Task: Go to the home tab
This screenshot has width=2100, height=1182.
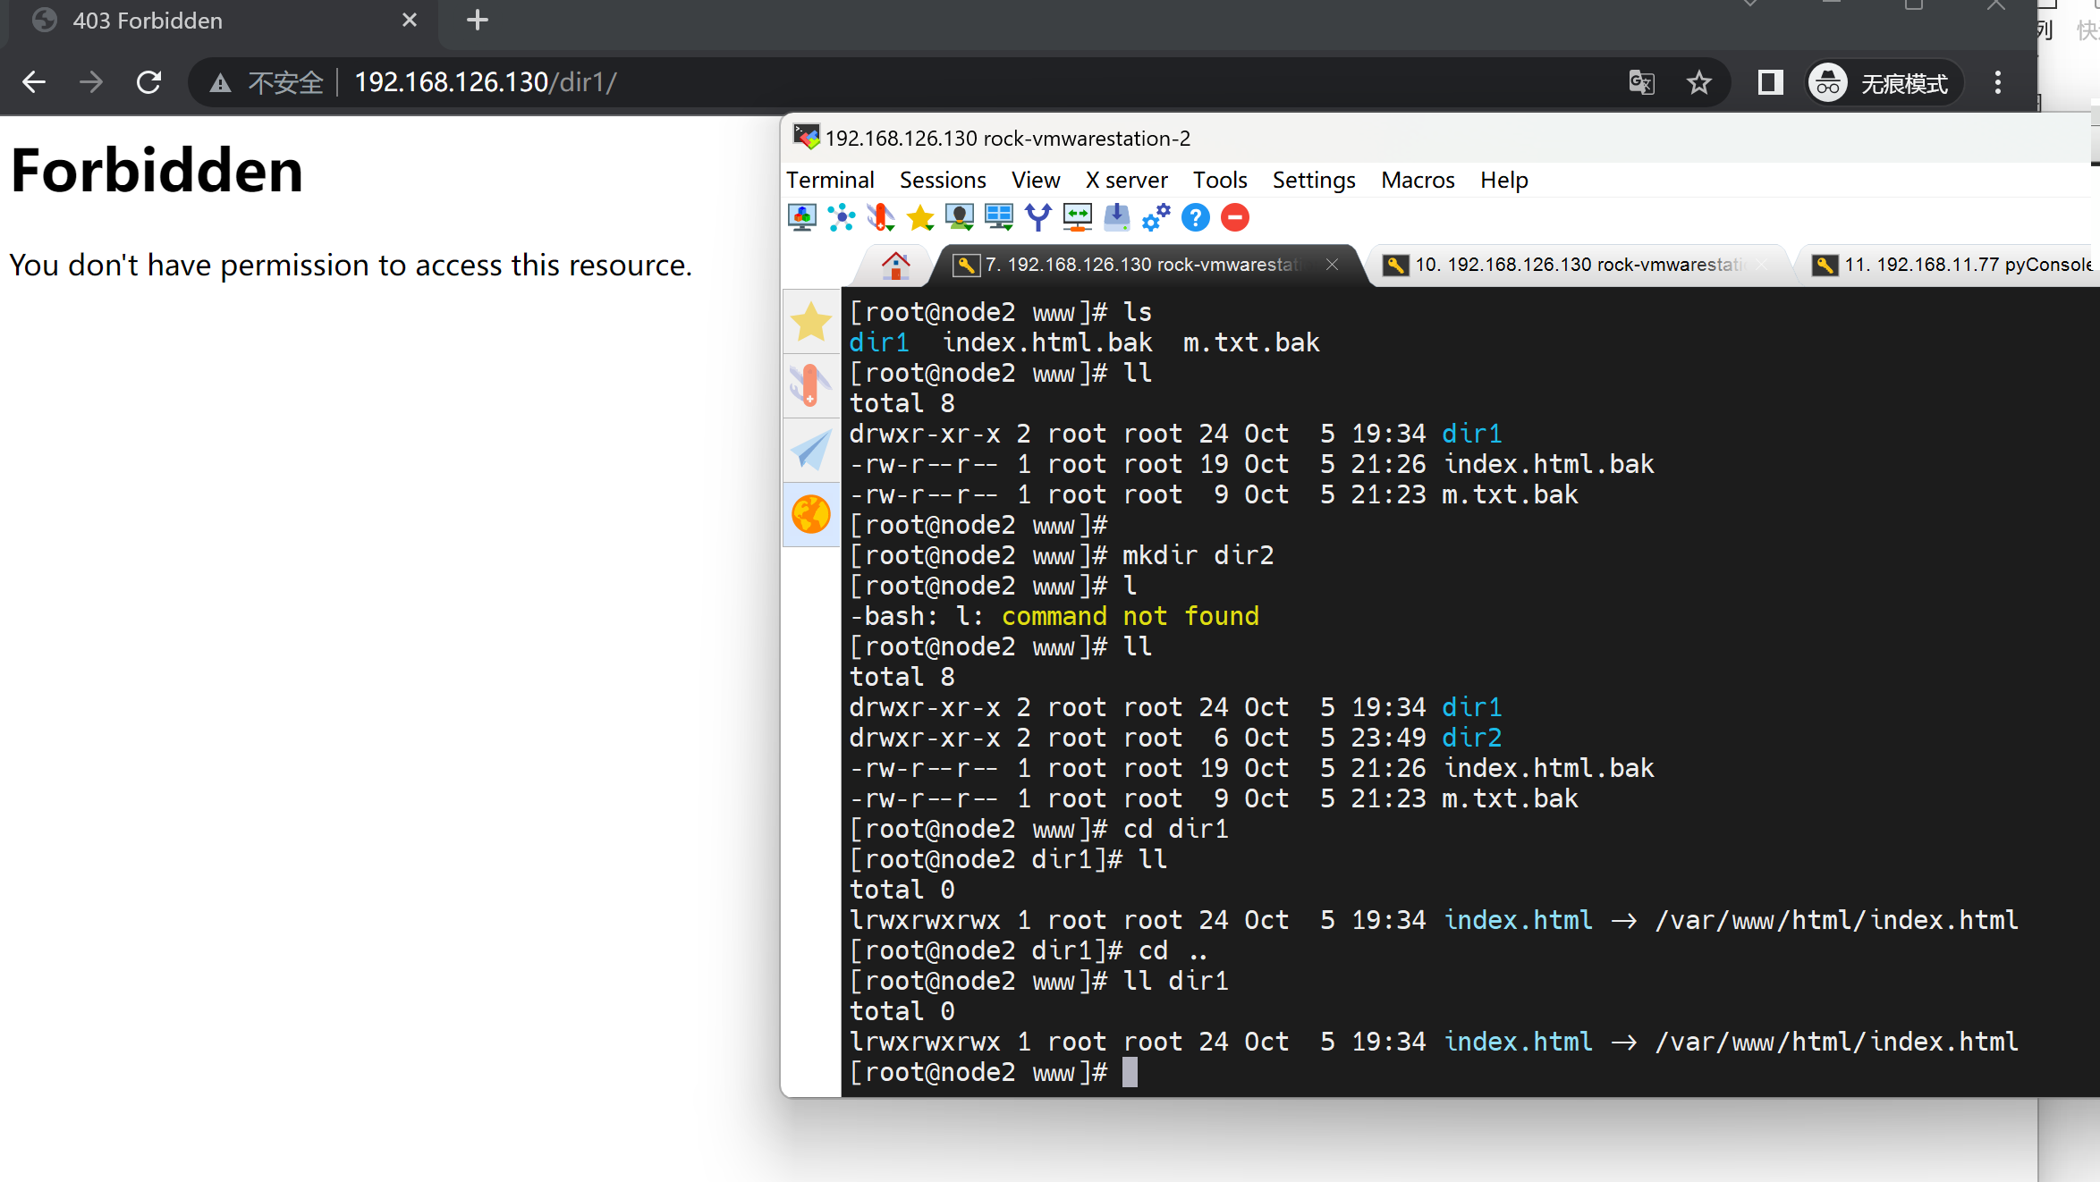Action: [x=895, y=265]
